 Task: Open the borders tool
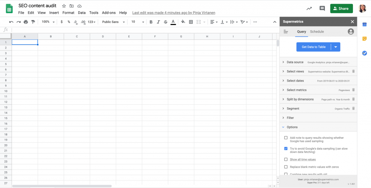[191, 22]
